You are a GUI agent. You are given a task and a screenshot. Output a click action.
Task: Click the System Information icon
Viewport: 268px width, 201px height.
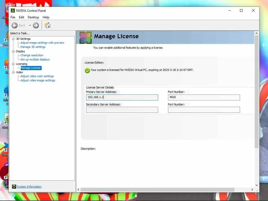click(x=14, y=187)
